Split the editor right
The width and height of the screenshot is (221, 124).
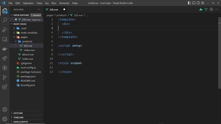[211, 9]
